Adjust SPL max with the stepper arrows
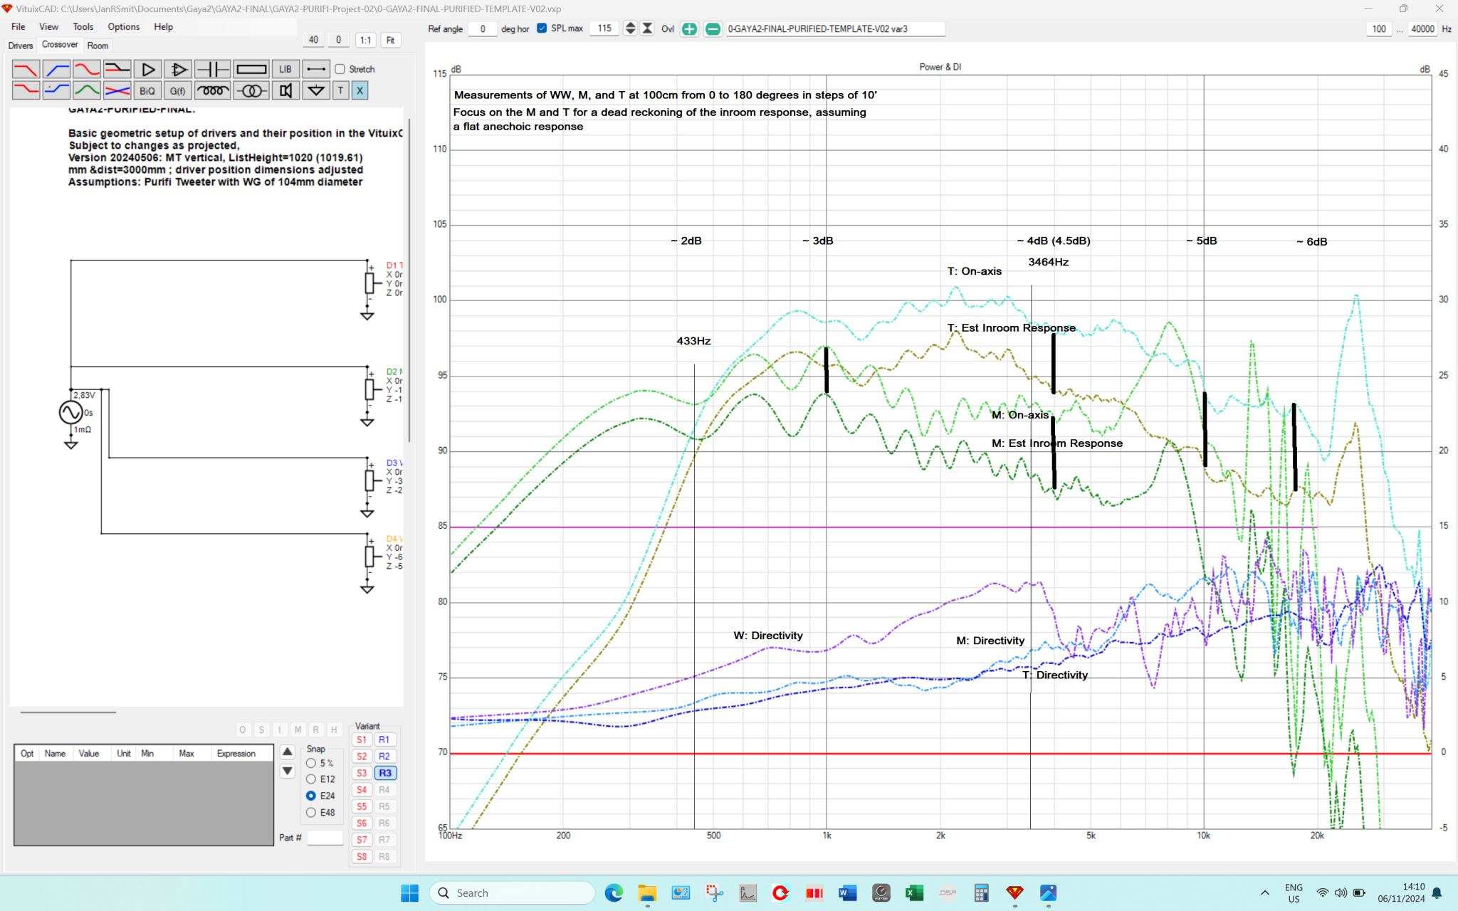 click(x=630, y=28)
